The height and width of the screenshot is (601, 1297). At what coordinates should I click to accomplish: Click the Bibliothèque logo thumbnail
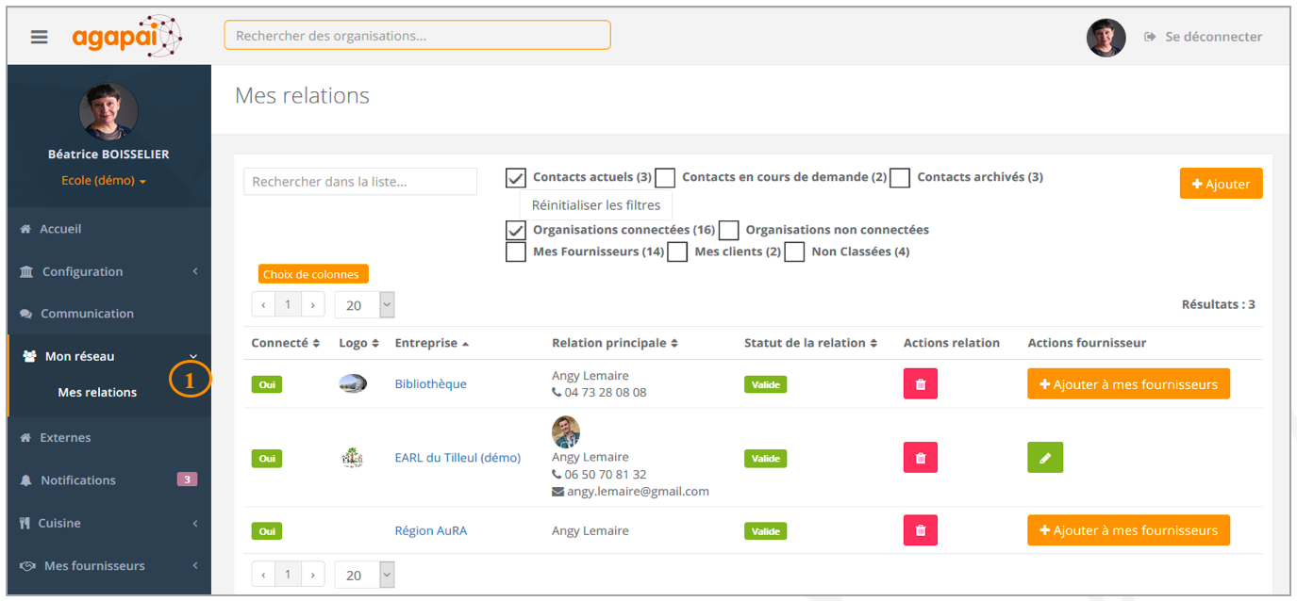353,383
